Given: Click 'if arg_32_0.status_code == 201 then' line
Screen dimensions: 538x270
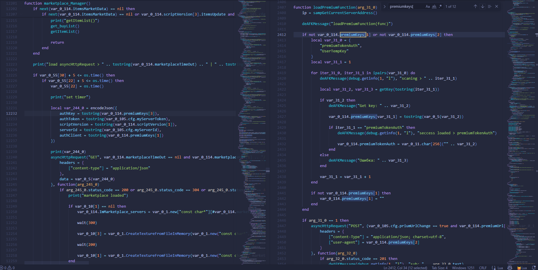Looking at the screenshot, I should pyautogui.click(x=359, y=258).
